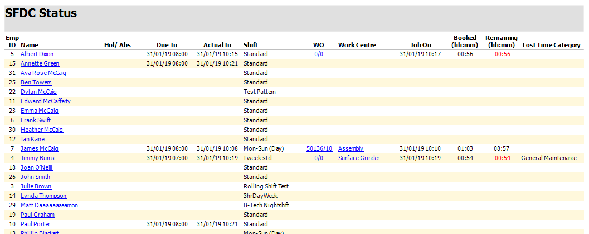Select the Test Pattern shift cell
Screen dimensions: 589x234
pos(260,92)
